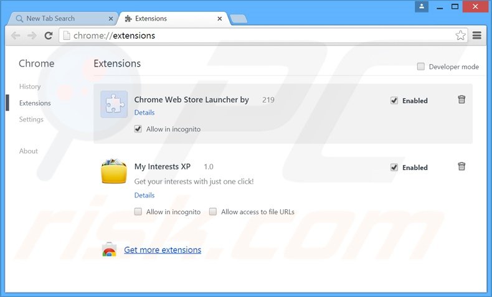Open Settings in the sidebar
The width and height of the screenshot is (492, 297).
pos(31,119)
